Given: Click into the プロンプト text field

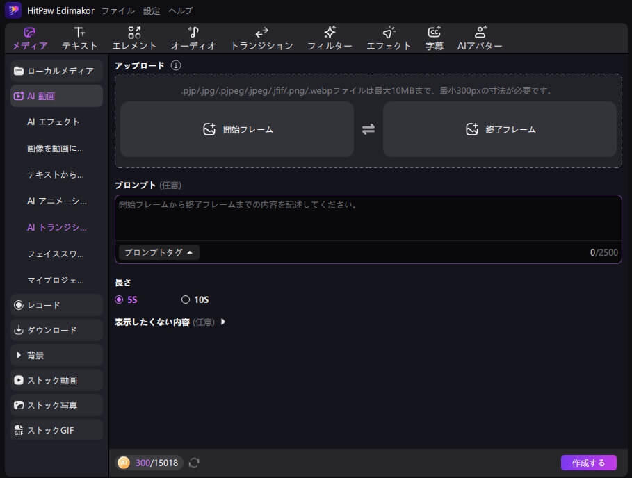Looking at the screenshot, I should [368, 218].
